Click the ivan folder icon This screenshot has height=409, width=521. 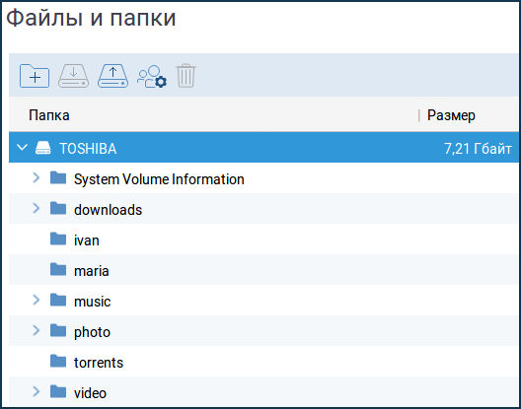tap(58, 239)
